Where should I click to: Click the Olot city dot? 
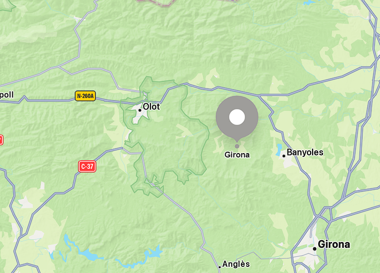[140, 110]
